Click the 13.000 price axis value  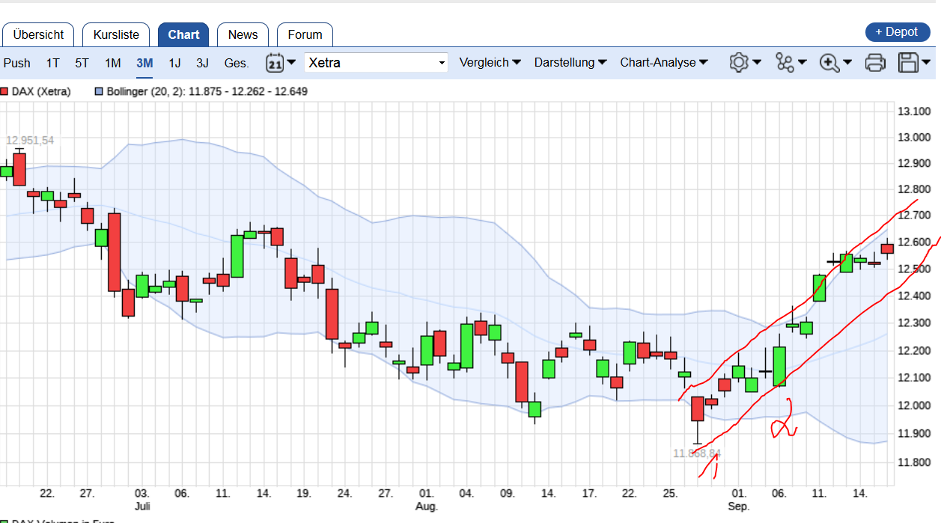coord(913,138)
